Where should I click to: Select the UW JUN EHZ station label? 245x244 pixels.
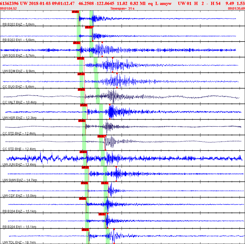19,164
